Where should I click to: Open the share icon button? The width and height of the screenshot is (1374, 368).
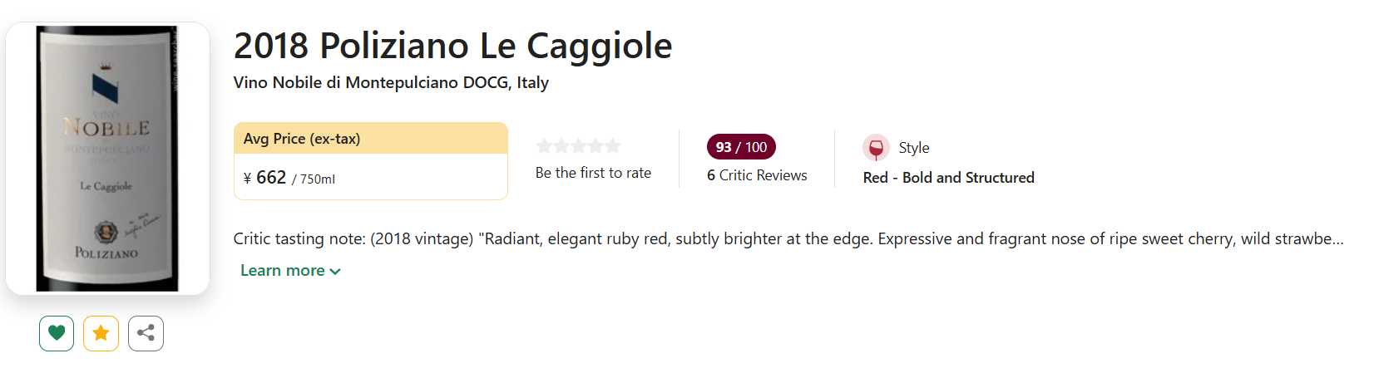[x=146, y=333]
